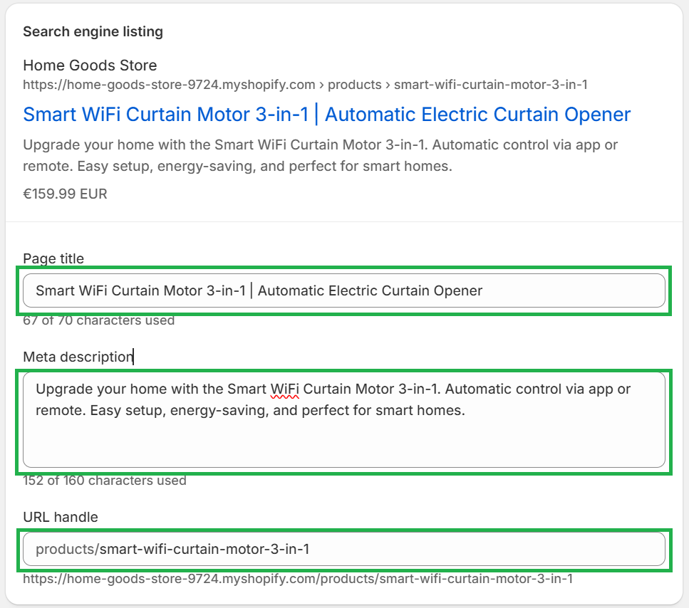Open the blue Smart WiFi Curtain Motor preview title
This screenshot has width=689, height=608.
coord(326,115)
